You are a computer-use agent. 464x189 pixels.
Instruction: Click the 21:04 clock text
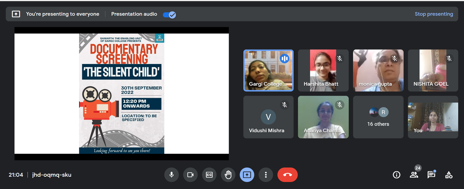[x=16, y=175]
